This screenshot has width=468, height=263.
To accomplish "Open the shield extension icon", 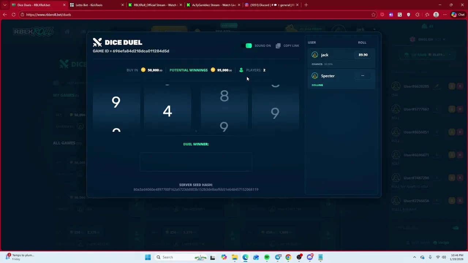I will tap(408, 15).
